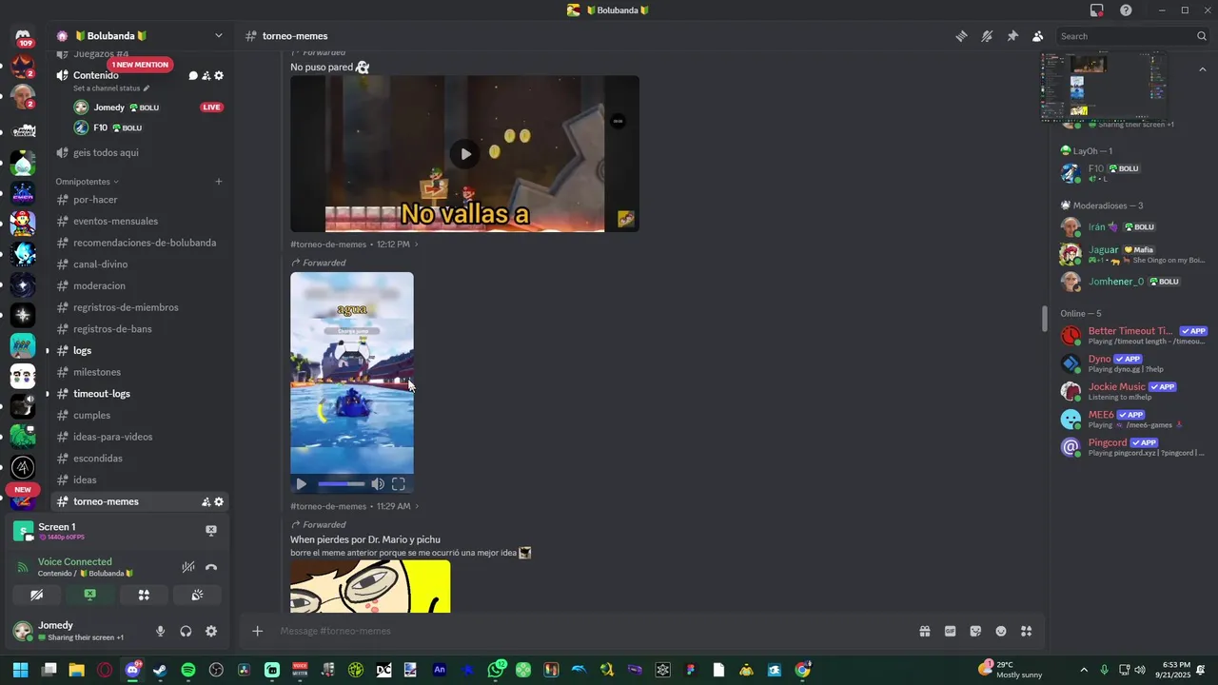Open the soundboard in voice panel

coord(197,595)
